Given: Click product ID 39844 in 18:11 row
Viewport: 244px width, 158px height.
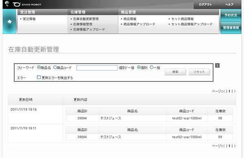Looking at the screenshot, I should coord(82,137).
